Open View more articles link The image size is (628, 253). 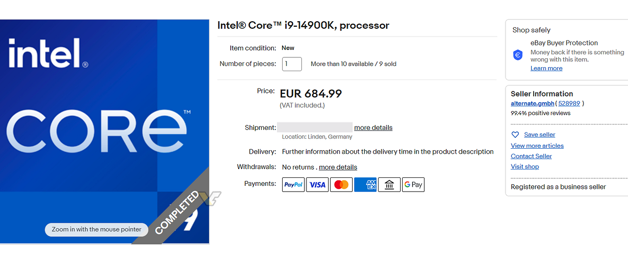point(537,146)
